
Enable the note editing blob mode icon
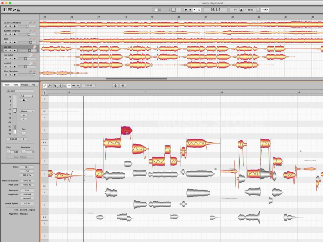(45, 86)
